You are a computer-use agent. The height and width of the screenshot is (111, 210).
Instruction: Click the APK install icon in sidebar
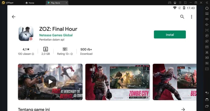pyautogui.click(x=207, y=47)
